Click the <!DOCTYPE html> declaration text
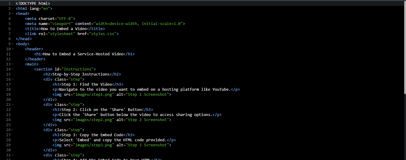This screenshot has width=406, height=160. (x=33, y=4)
